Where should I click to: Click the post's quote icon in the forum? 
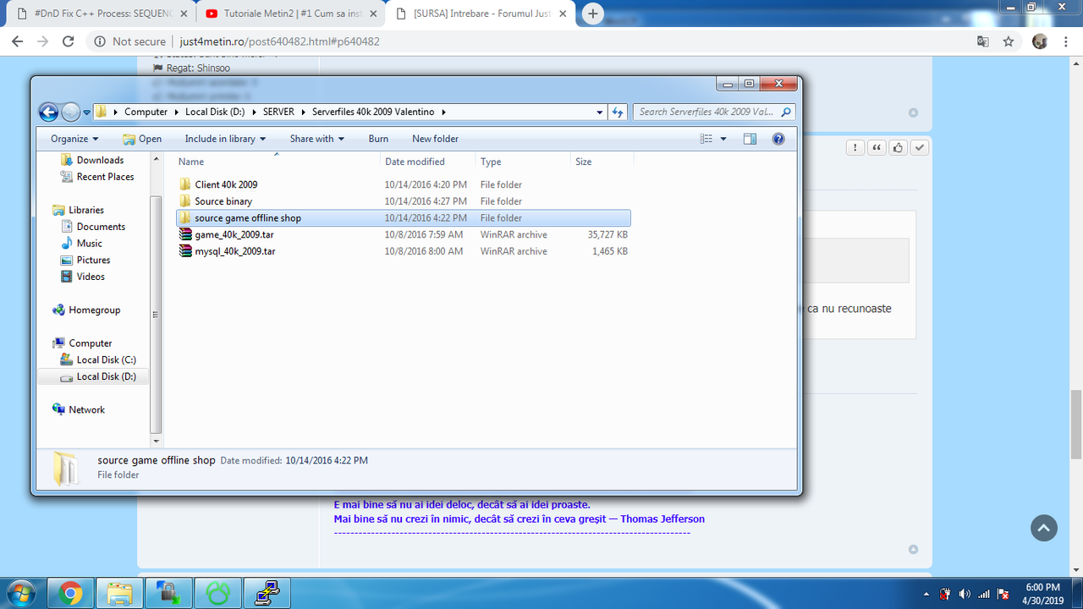[x=877, y=148]
